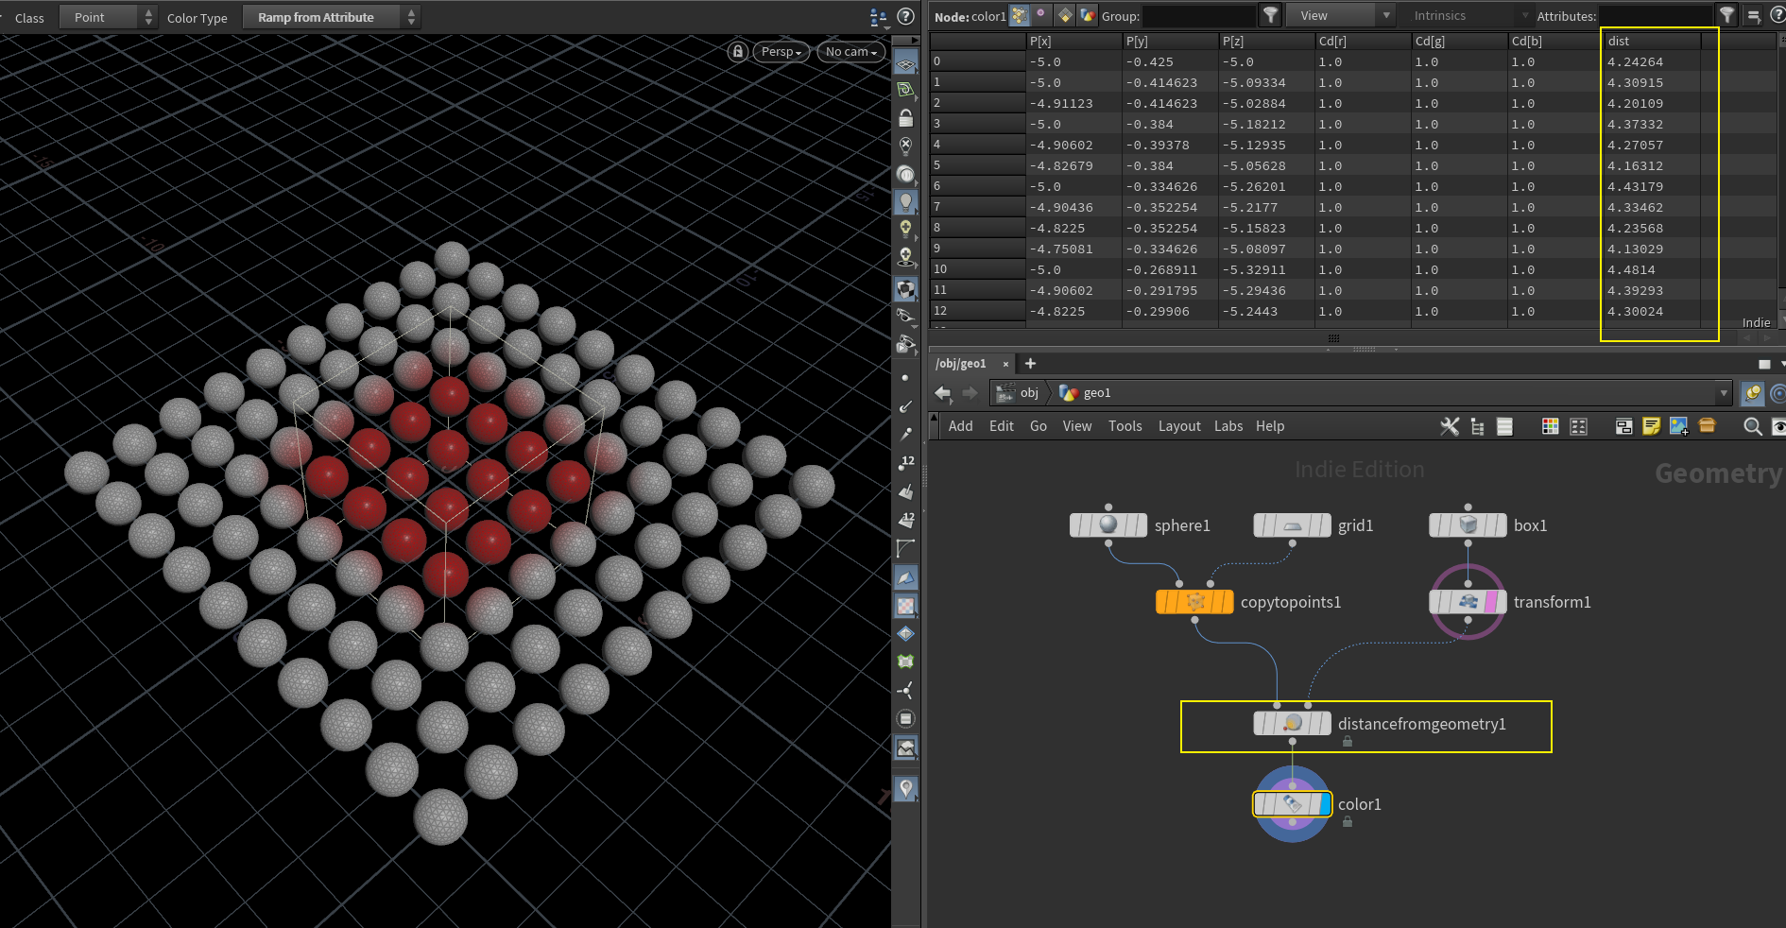This screenshot has width=1786, height=928.
Task: Open the color palette grid icon
Action: (x=1550, y=426)
